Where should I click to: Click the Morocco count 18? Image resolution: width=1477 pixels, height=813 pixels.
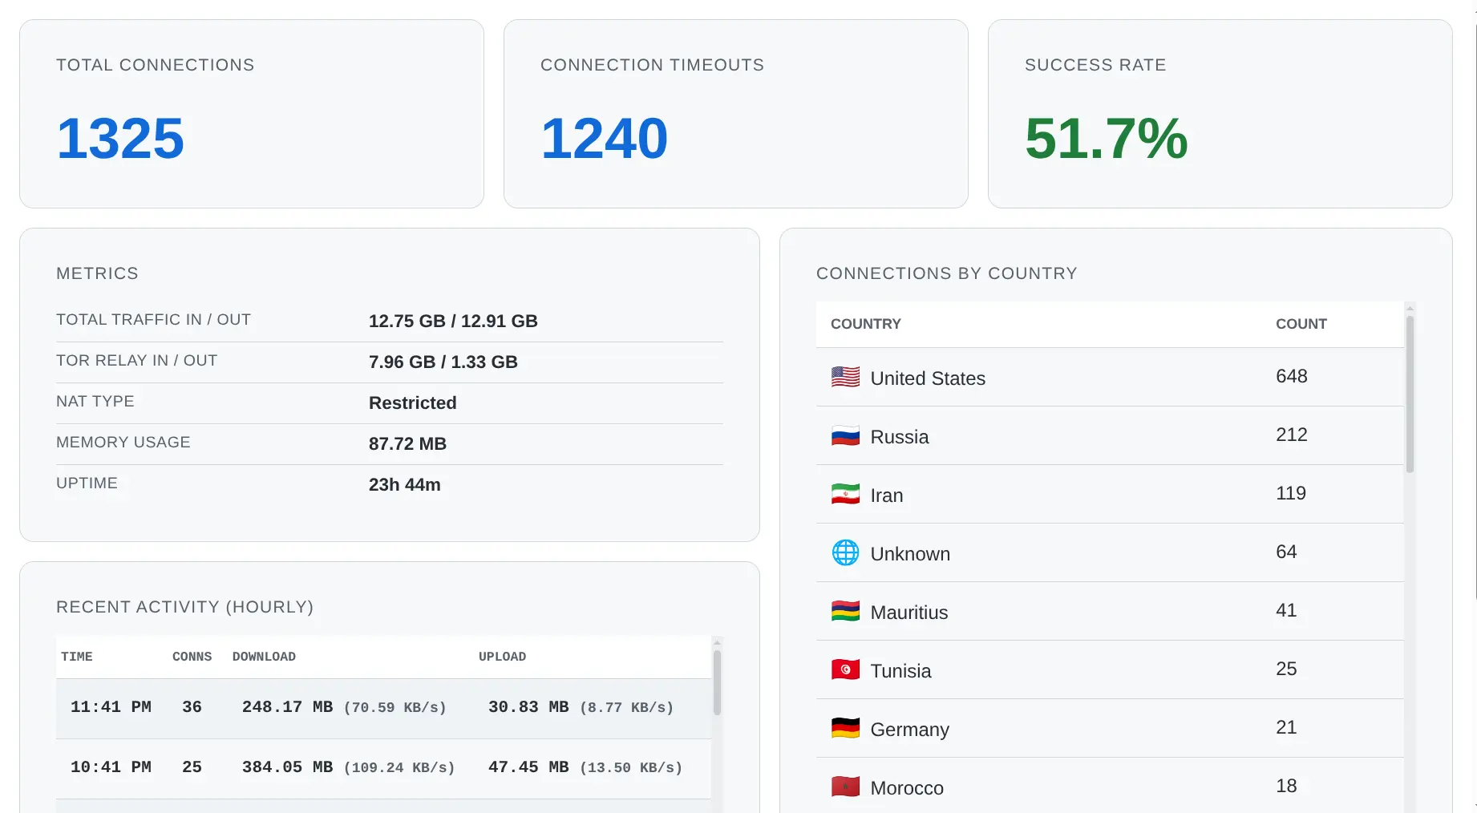(x=1286, y=786)
